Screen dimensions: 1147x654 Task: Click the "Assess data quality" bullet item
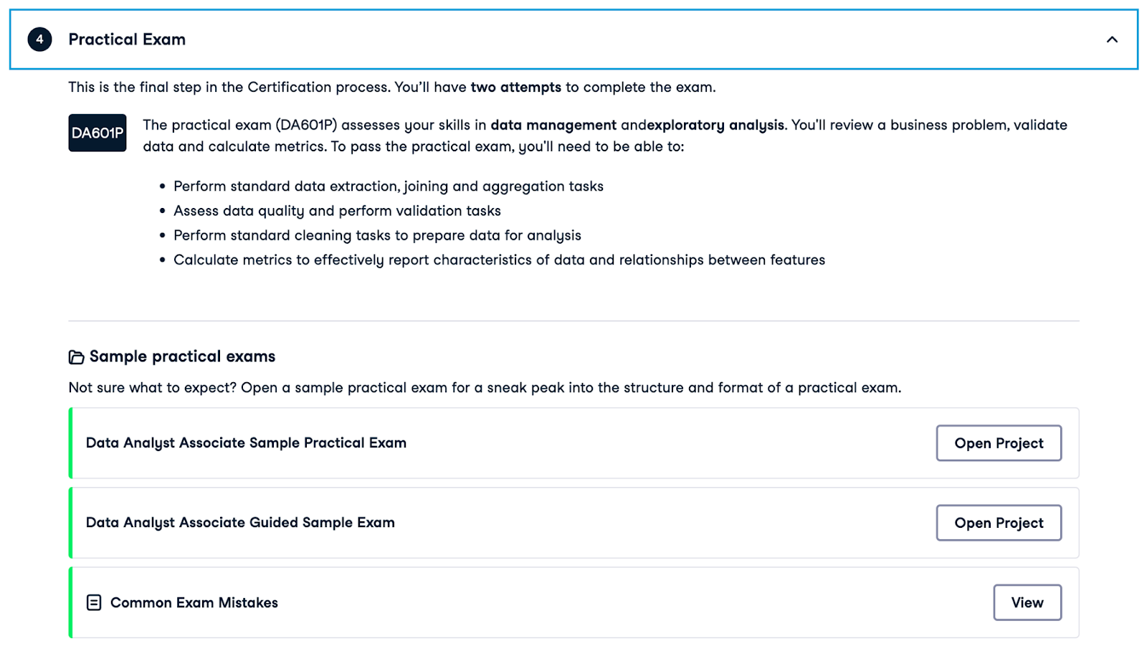337,211
